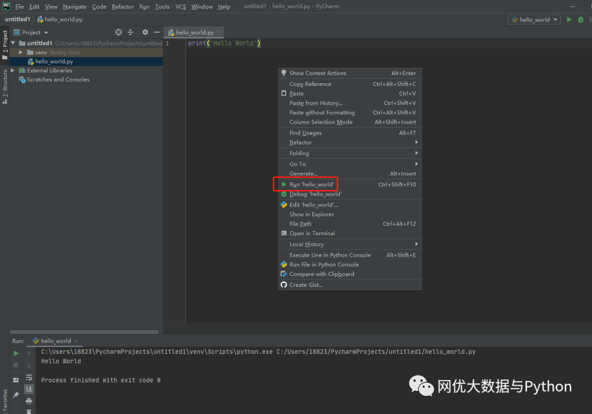Open the VCS menu
The height and width of the screenshot is (414, 592).
point(180,7)
